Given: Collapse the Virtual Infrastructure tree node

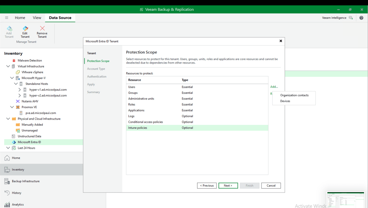Looking at the screenshot, I should click(x=8, y=66).
